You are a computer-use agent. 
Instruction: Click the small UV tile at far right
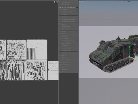[x=53, y=70]
